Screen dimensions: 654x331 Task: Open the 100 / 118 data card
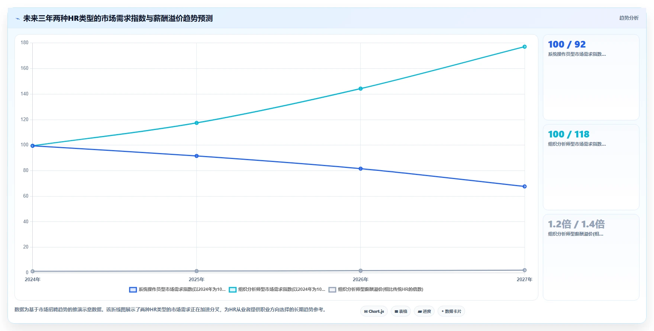[591, 167]
